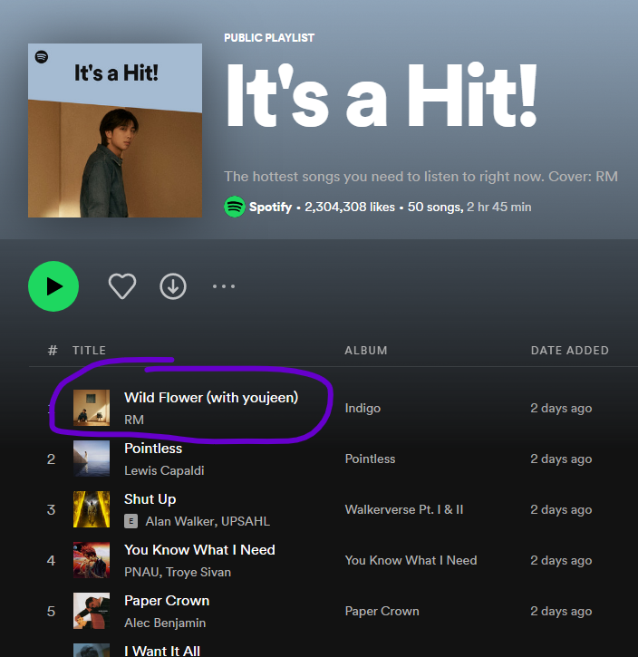Like the playlist with heart icon

pos(122,286)
